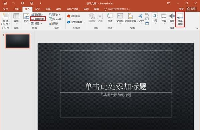Click the 音频 (Audio) speaker icon
The width and height of the screenshot is (201, 130).
[x=172, y=16]
